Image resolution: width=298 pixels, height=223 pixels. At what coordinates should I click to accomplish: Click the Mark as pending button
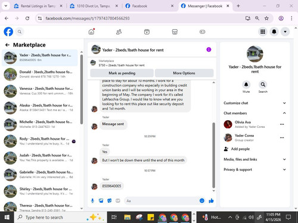122,73
